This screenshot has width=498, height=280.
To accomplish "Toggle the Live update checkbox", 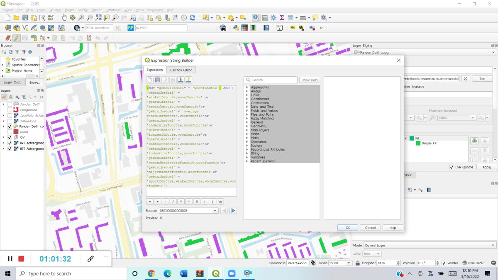I will (x=452, y=167).
